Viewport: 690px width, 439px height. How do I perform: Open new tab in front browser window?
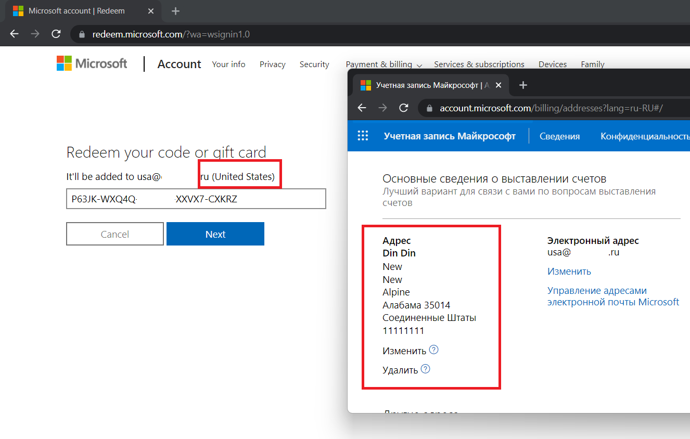(523, 85)
